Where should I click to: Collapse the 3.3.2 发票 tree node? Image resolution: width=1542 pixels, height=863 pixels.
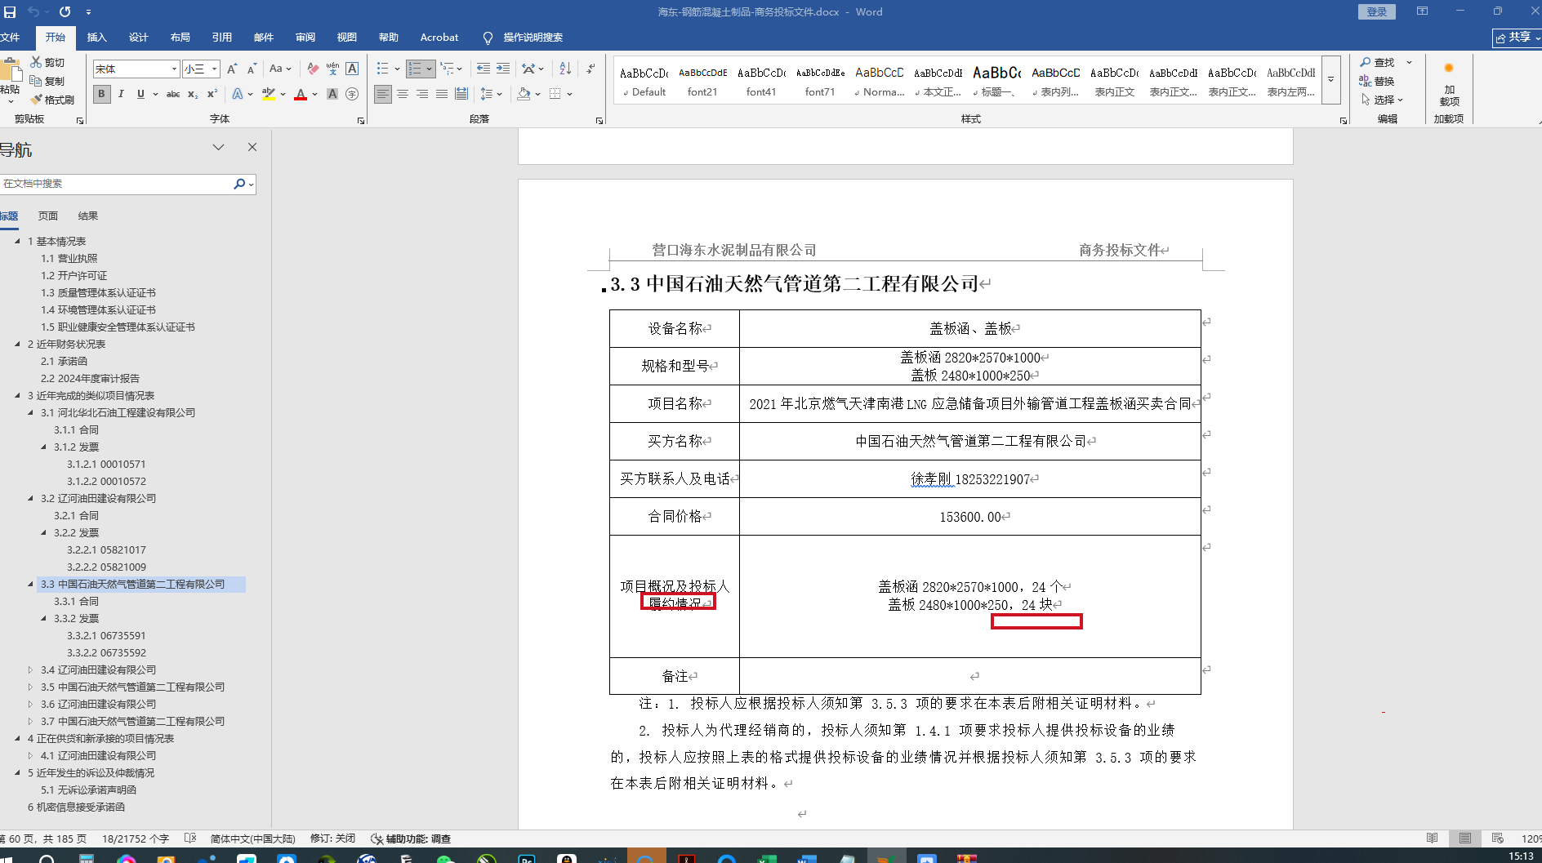pyautogui.click(x=44, y=618)
